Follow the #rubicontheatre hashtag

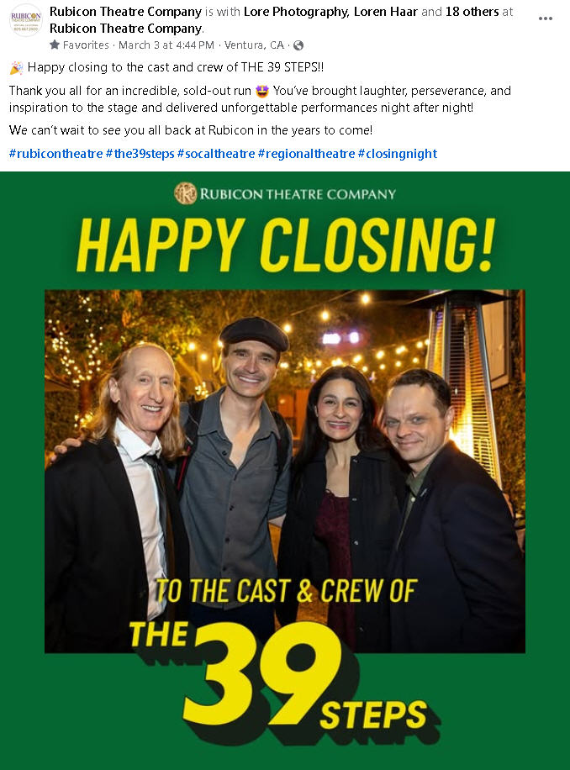tap(56, 154)
